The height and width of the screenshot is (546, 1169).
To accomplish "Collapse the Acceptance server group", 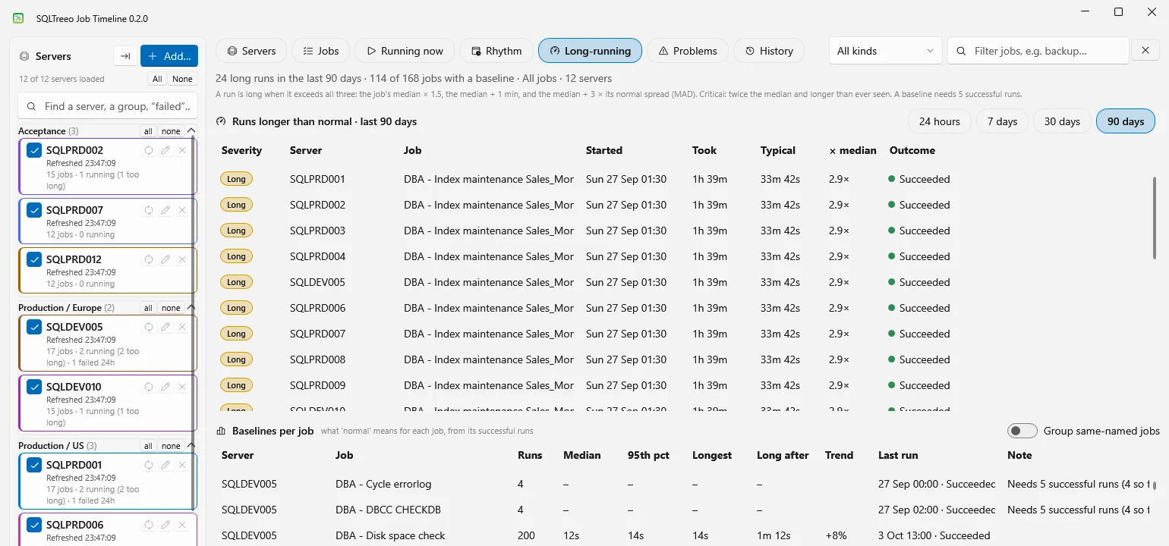I will 191,131.
